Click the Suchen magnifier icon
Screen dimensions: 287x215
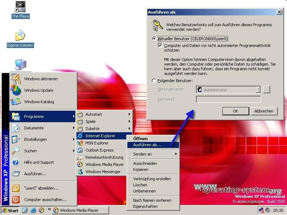(16, 151)
